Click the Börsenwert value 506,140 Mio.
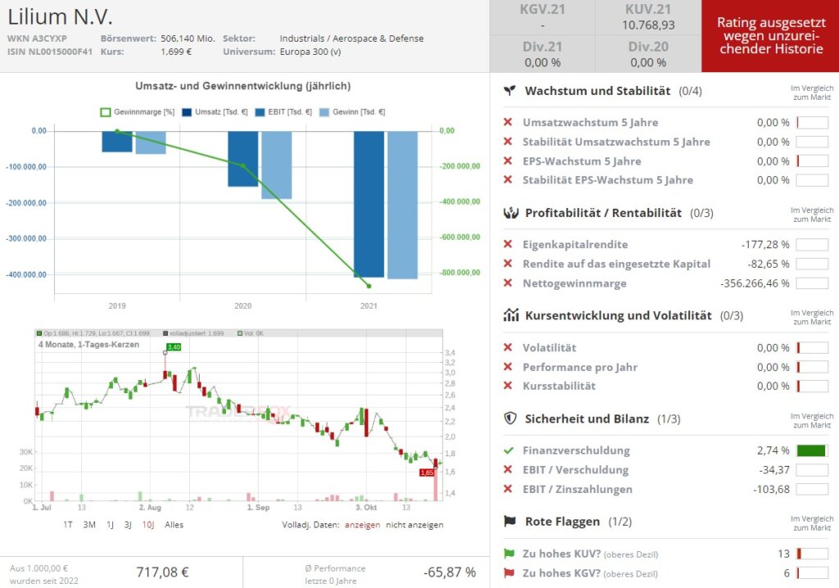Viewport: 839px width, 588px height. coord(188,38)
